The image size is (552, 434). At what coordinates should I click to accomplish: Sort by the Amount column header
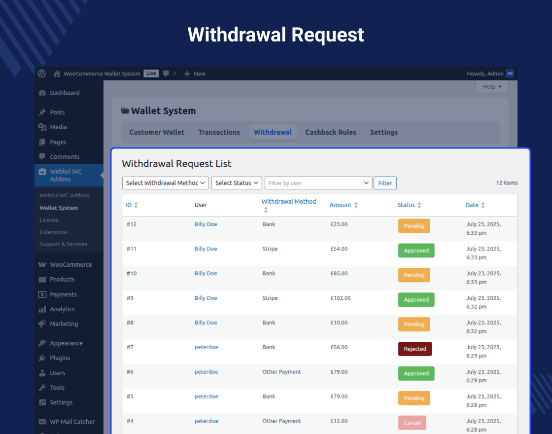tap(344, 205)
